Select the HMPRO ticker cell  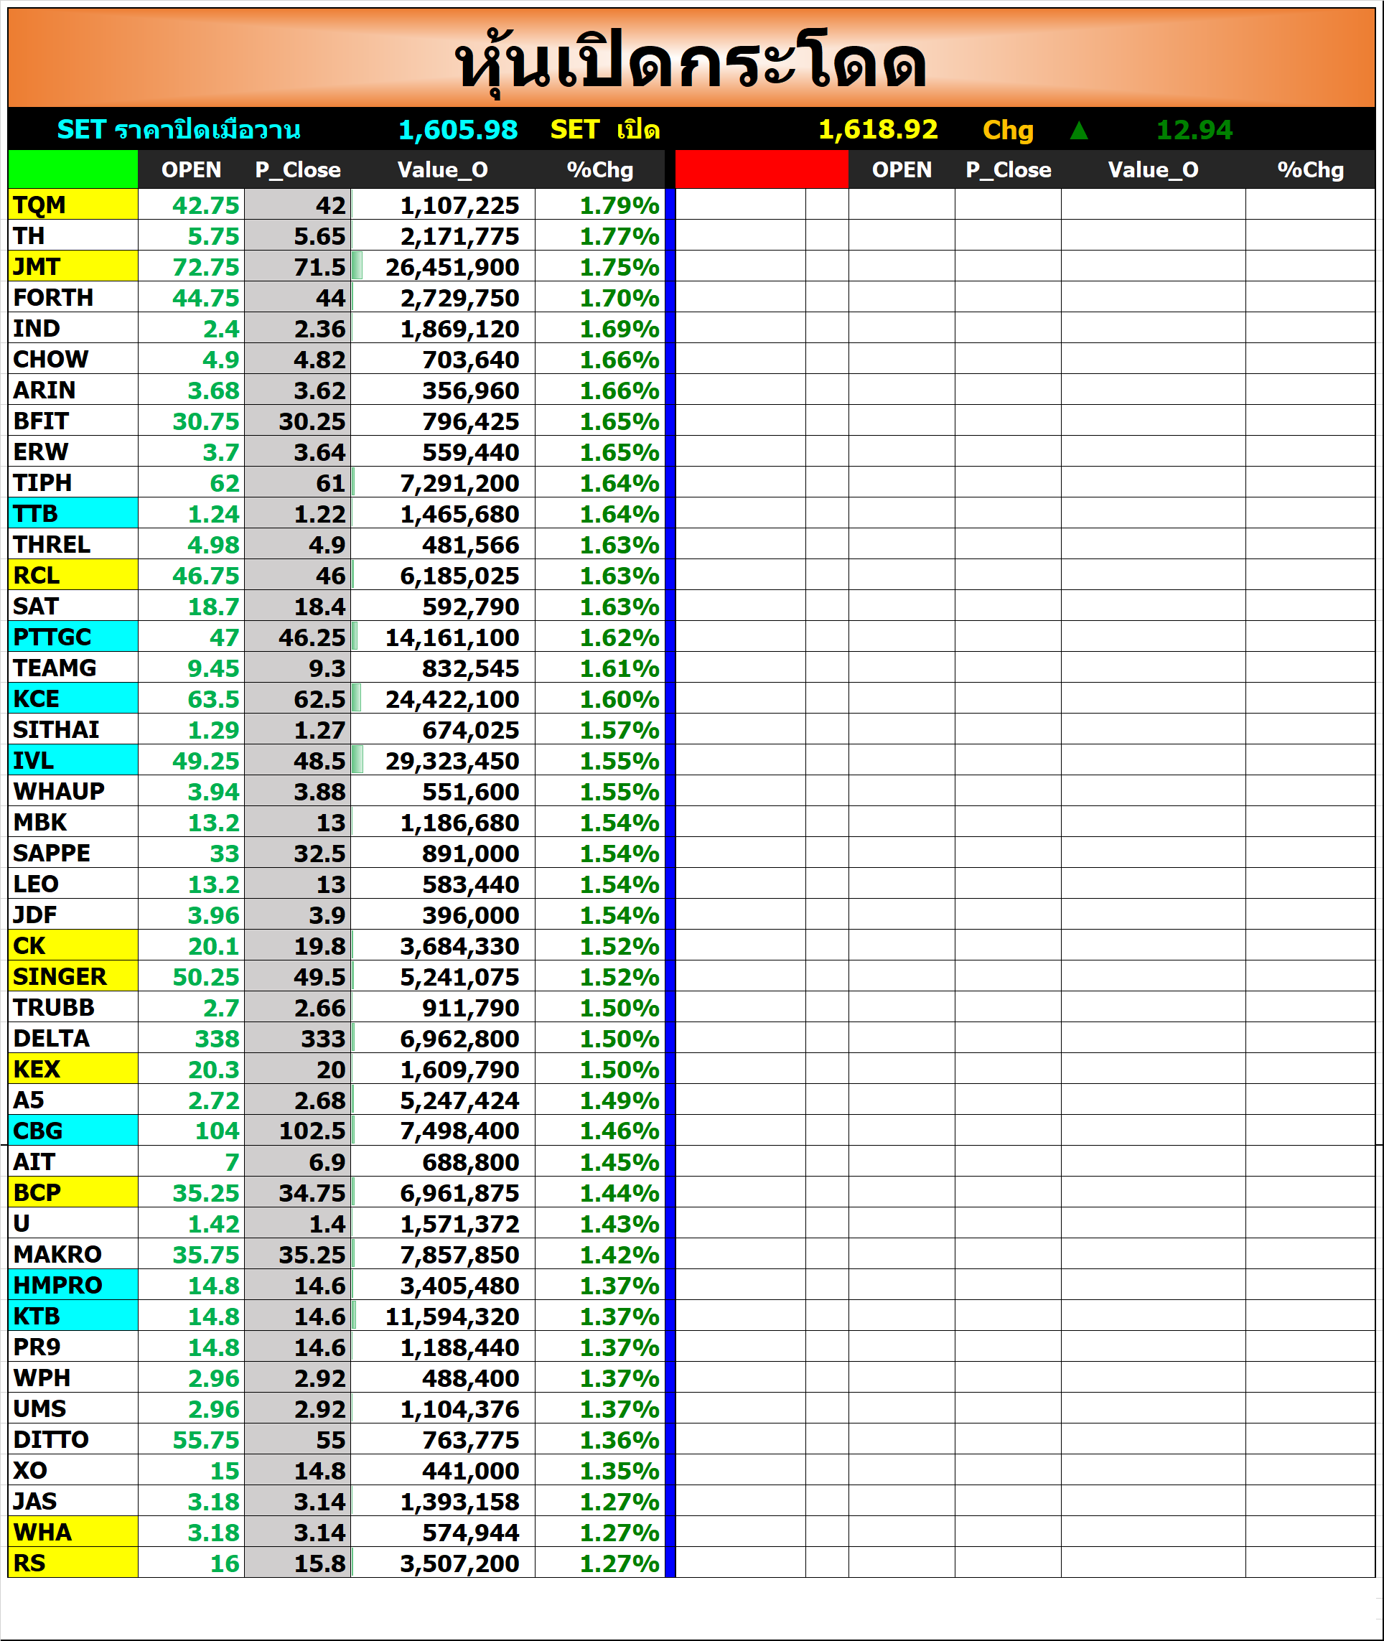tap(73, 1286)
